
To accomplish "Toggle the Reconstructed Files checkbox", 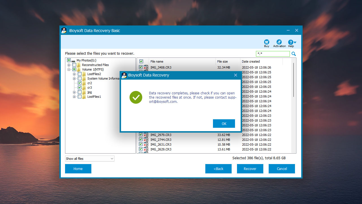I will pyautogui.click(x=74, y=65).
